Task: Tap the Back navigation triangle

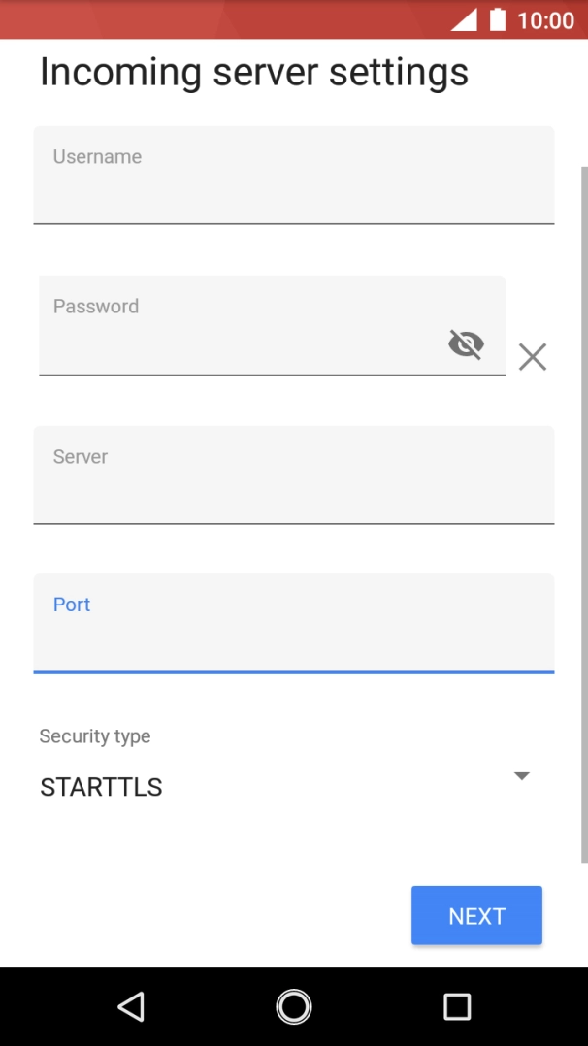Action: point(132,1006)
